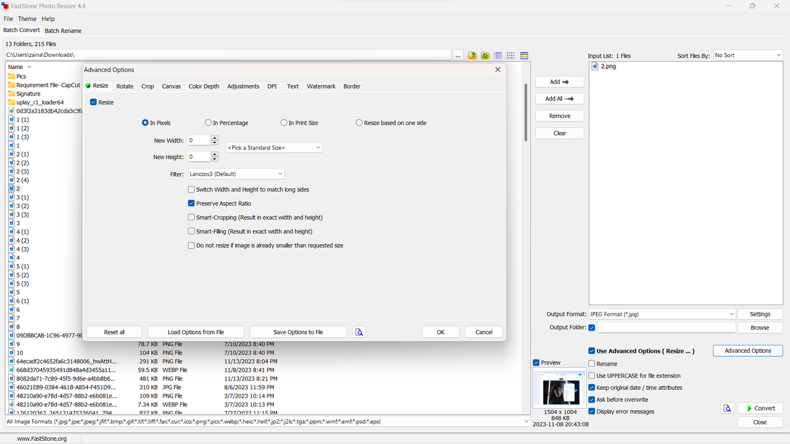Load Options from File
Screen dimensions: 790x444
click(195, 332)
